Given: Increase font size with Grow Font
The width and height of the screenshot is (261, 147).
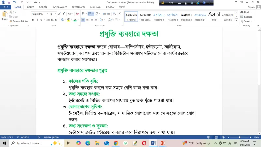Looking at the screenshot, I should (x=59, y=14).
